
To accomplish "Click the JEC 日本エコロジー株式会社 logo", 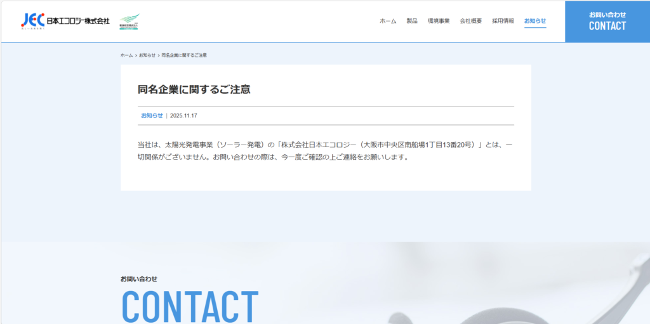I will click(65, 21).
